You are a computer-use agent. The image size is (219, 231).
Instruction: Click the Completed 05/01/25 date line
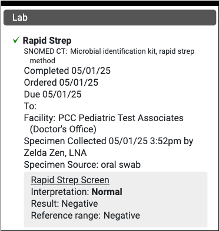tap(67, 71)
